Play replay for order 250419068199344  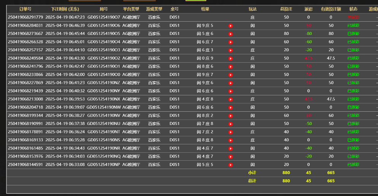point(230,115)
